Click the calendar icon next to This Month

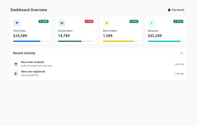(x=169, y=10)
